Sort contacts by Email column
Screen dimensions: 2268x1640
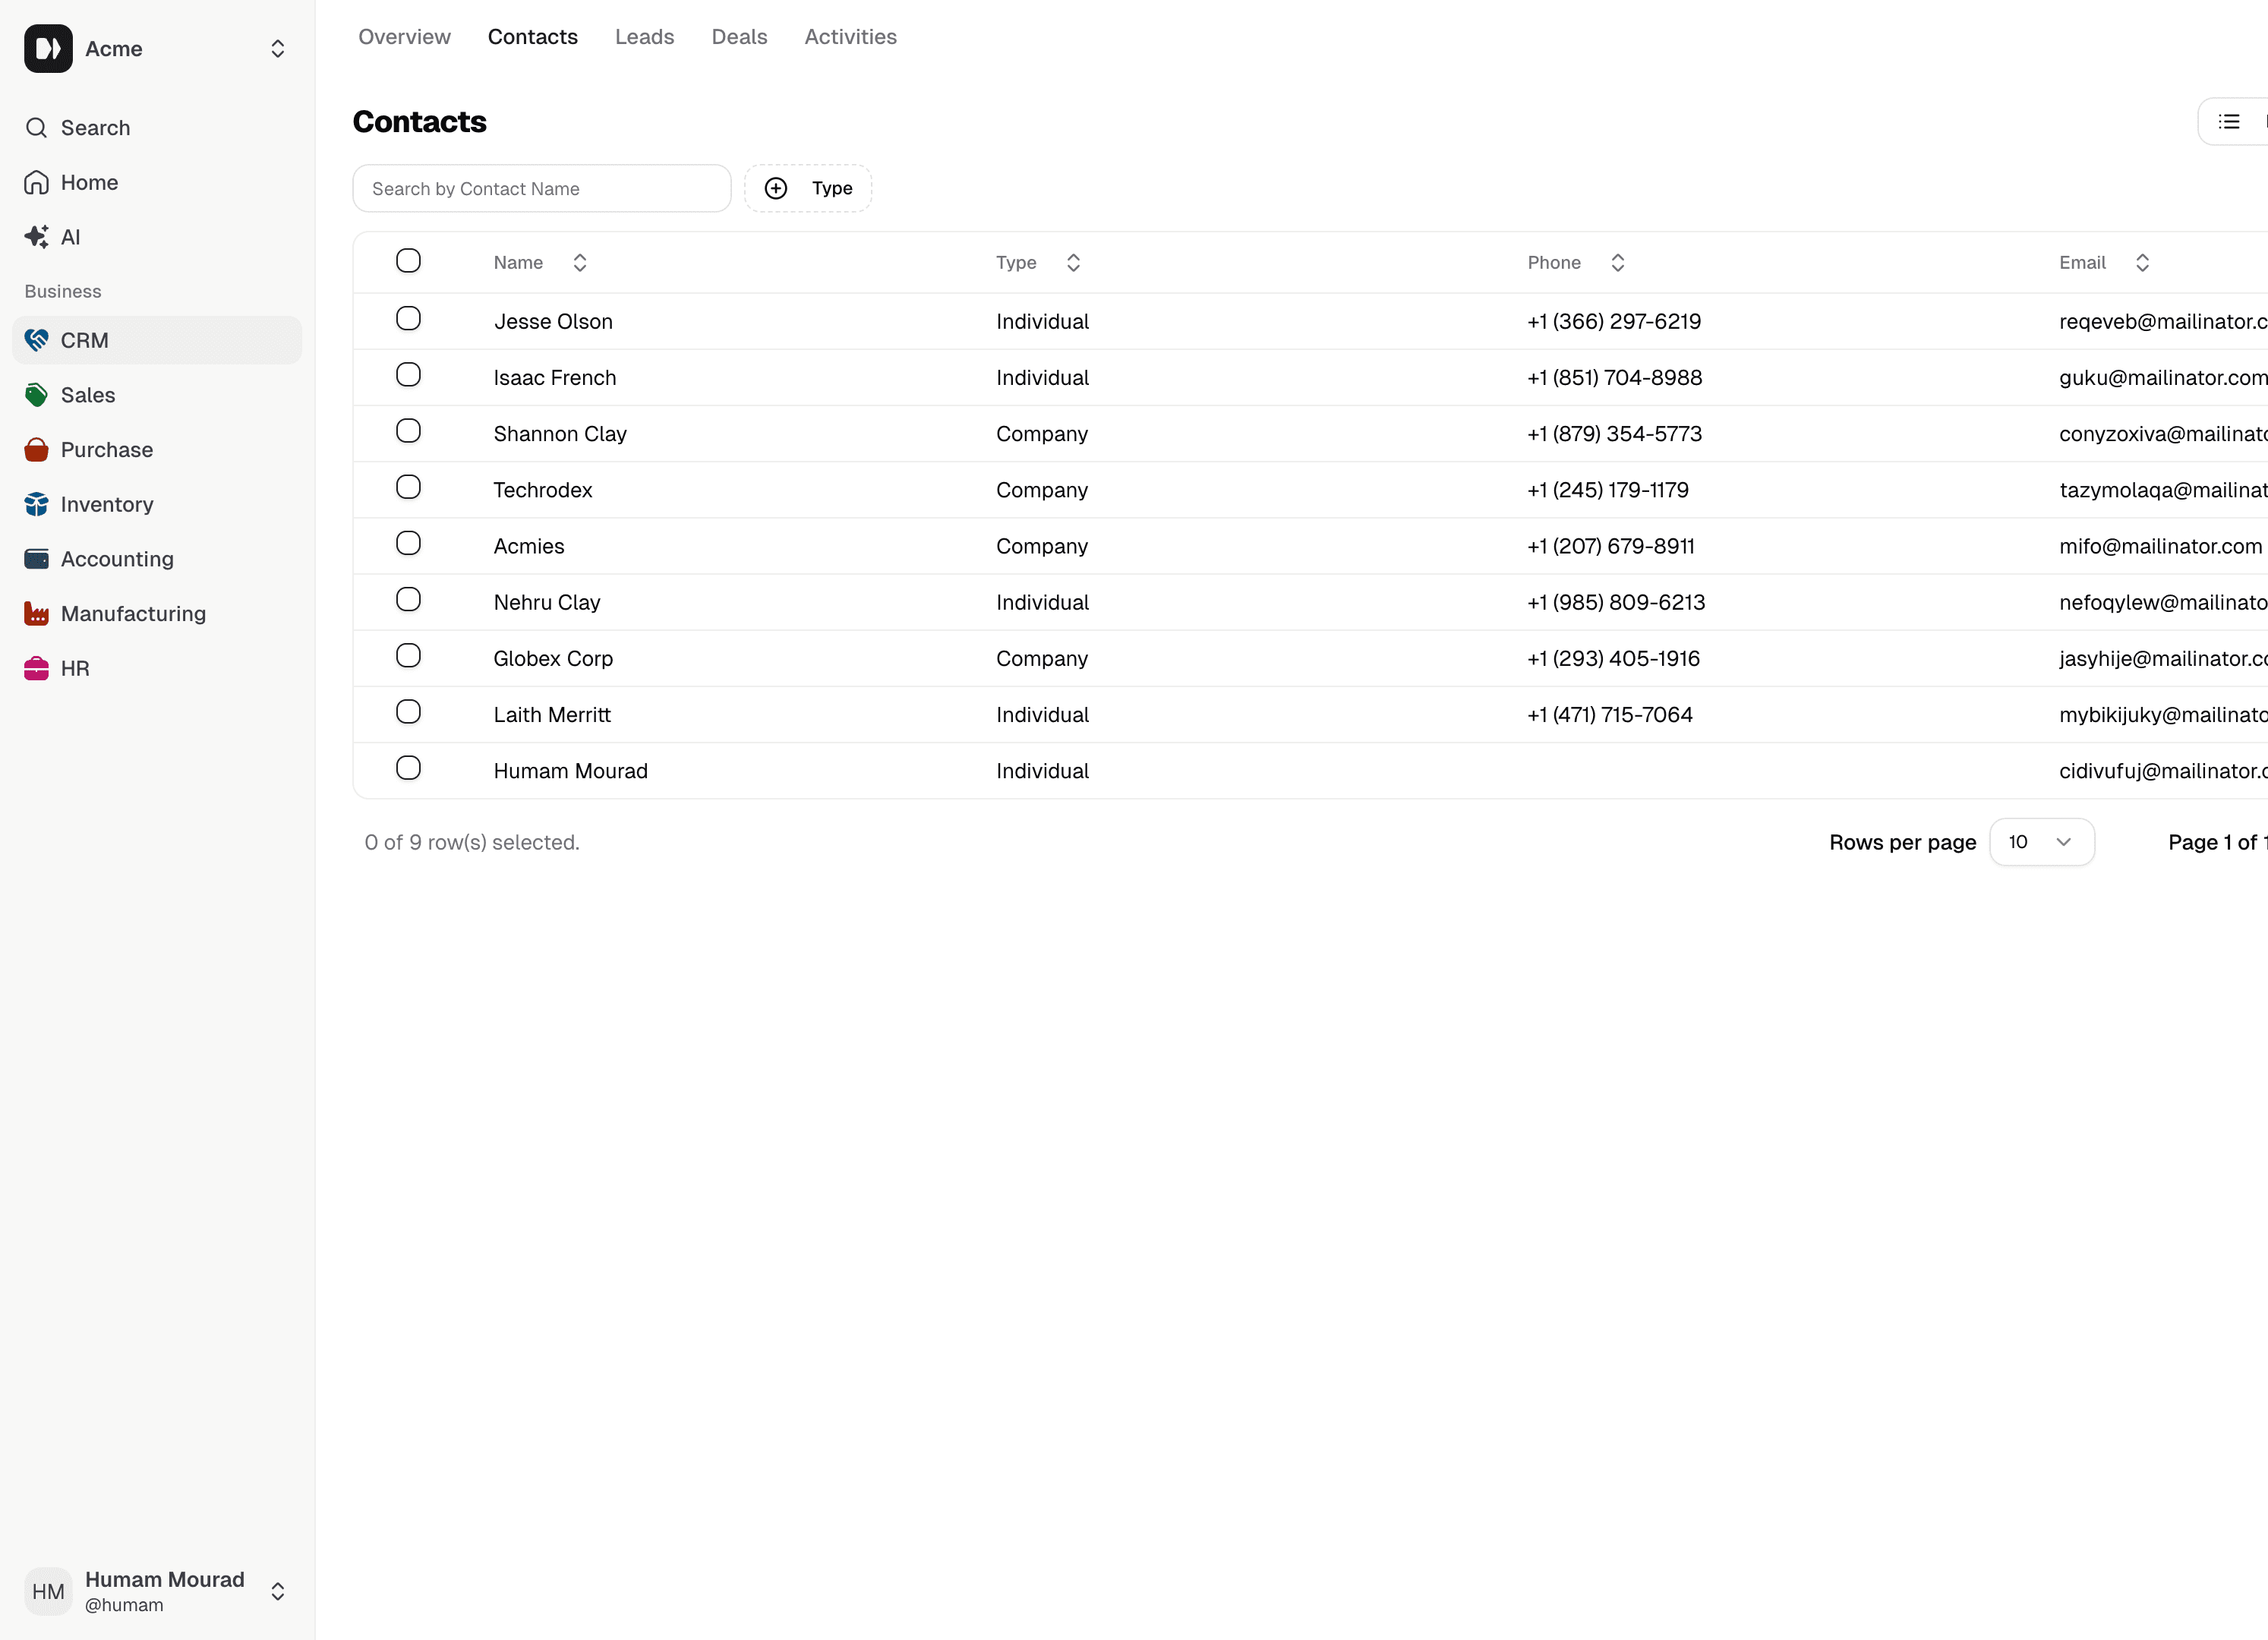tap(2104, 263)
